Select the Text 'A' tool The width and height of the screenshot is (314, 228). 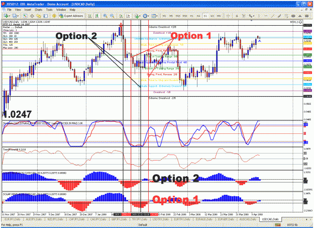(x=237, y=16)
